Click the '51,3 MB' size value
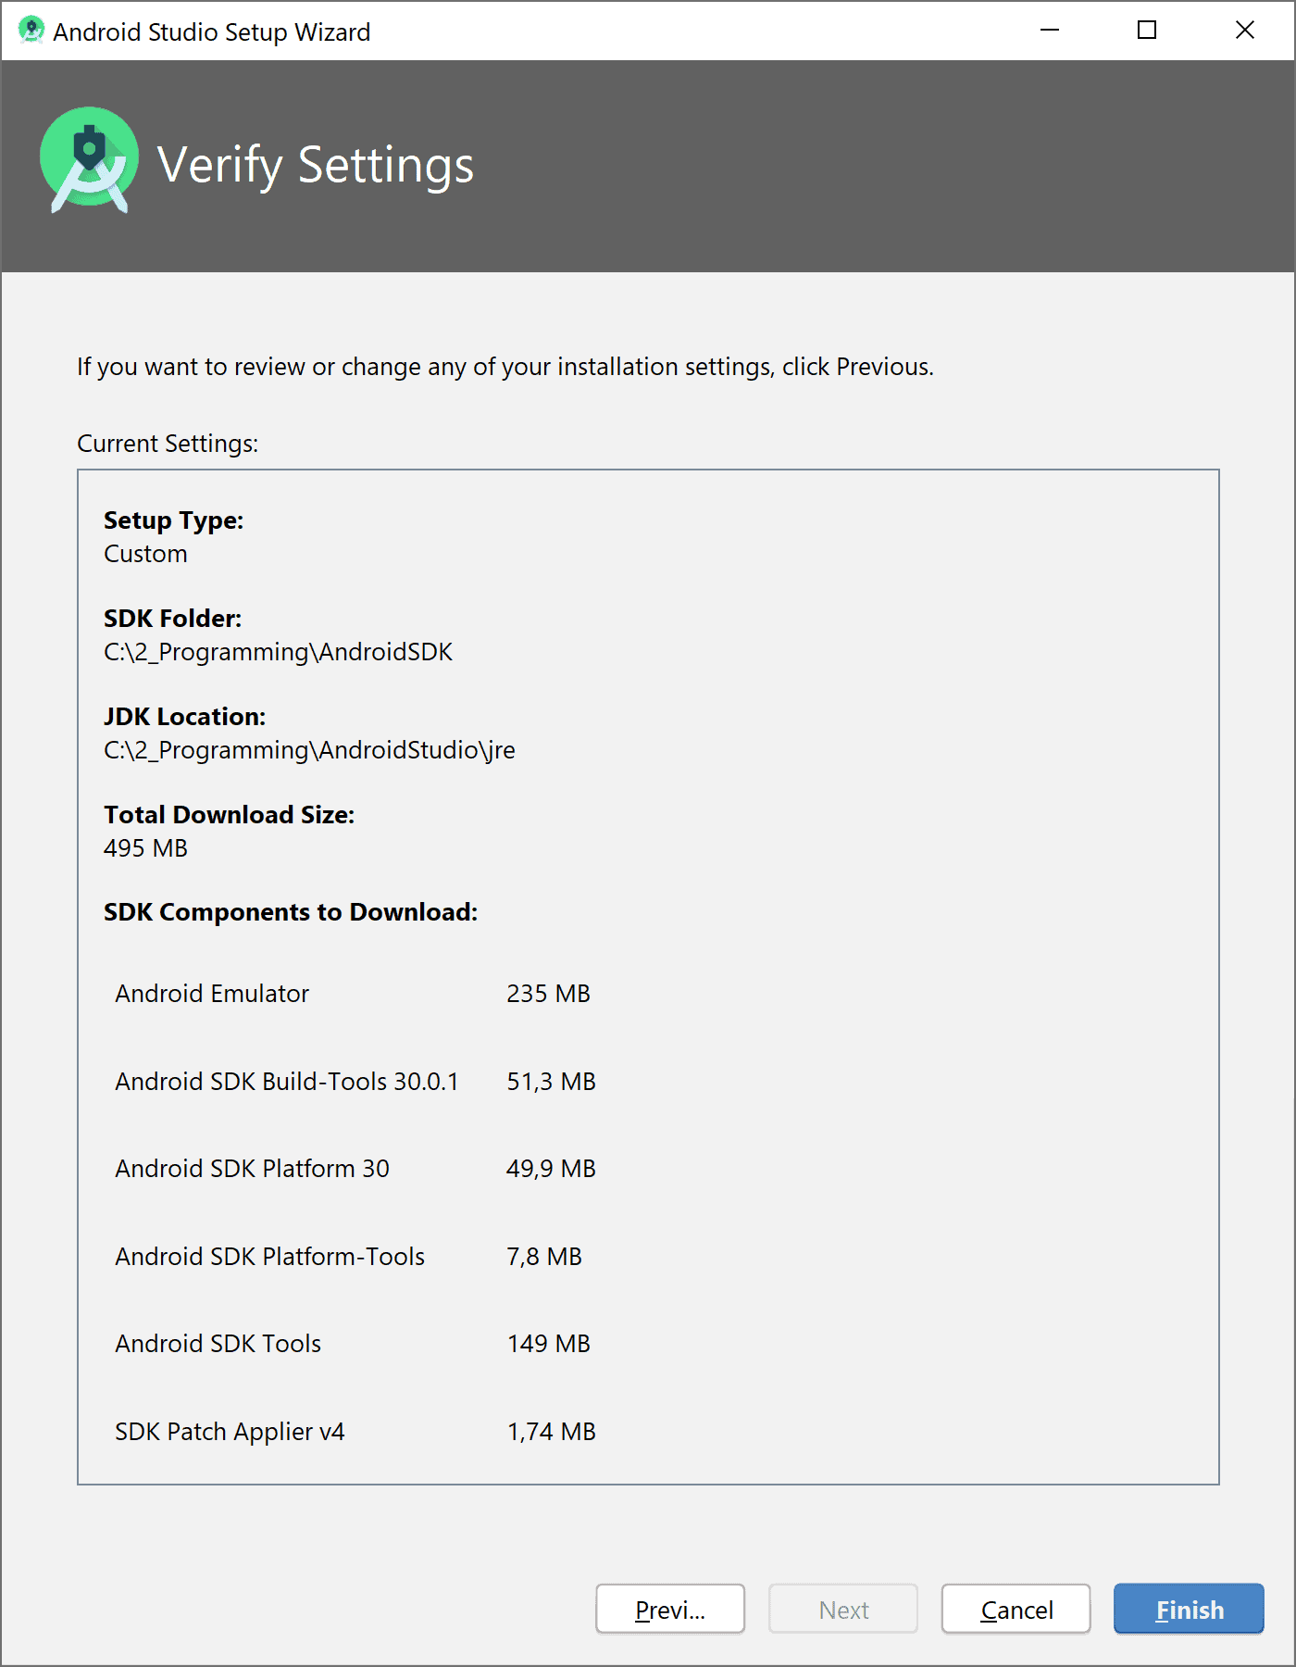Screen dimensions: 1296x1667 [x=551, y=1082]
